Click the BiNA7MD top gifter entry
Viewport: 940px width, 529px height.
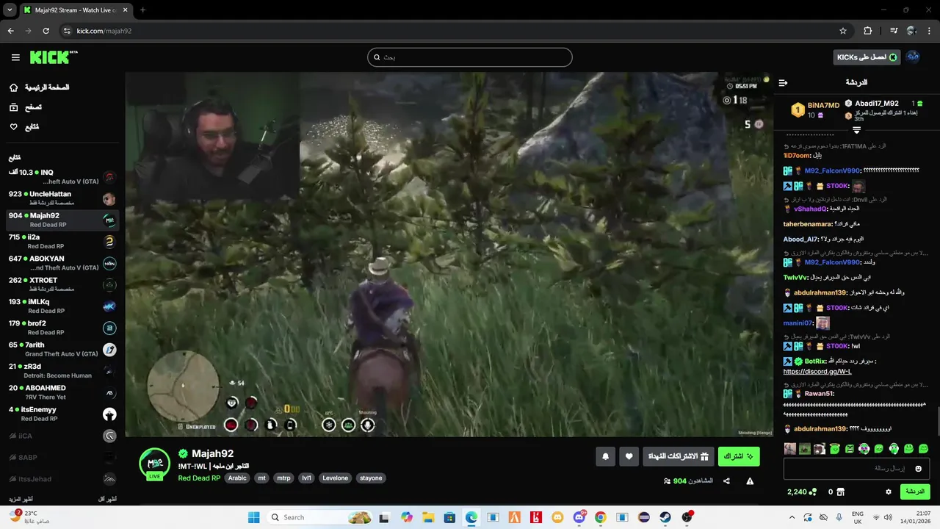pos(814,109)
